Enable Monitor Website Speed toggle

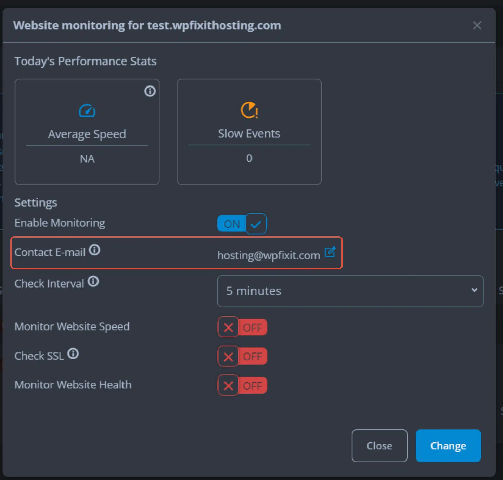coord(242,327)
